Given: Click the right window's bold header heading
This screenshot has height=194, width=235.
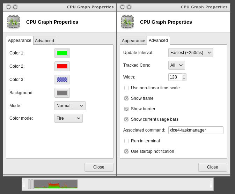Looking at the screenshot, I should pos(166,22).
